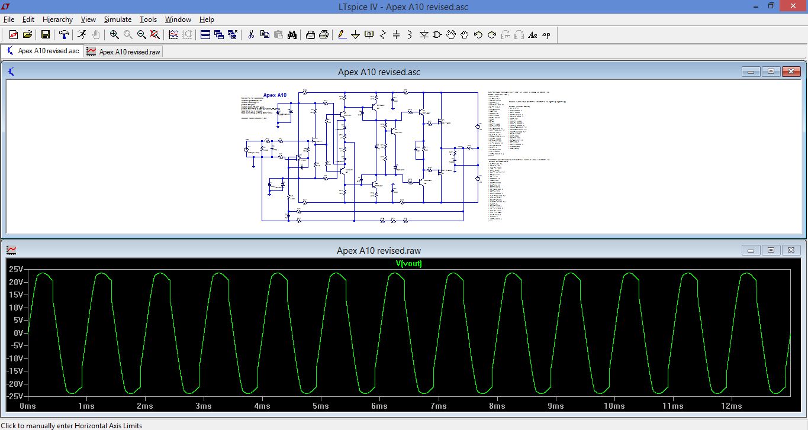
Task: Open the Component gate-symbol tool
Action: click(x=437, y=35)
